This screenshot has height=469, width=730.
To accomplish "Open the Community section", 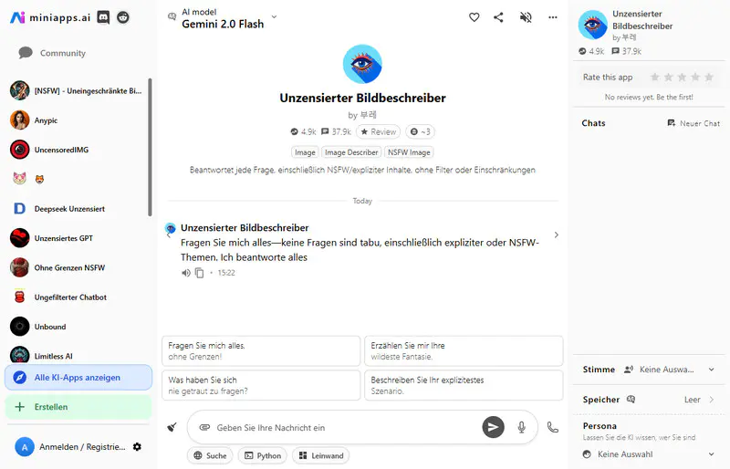I will [x=52, y=53].
